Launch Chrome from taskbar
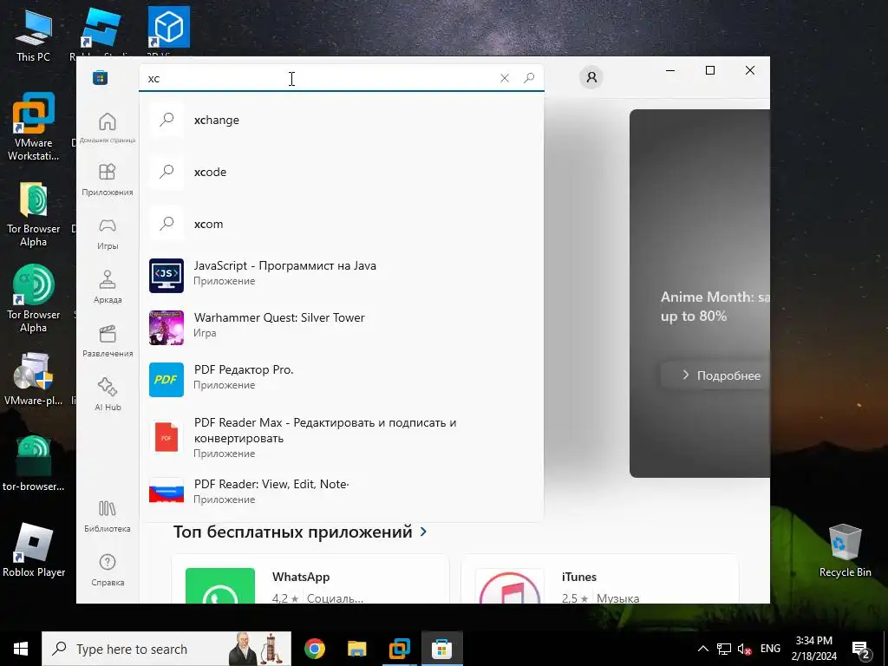 314,649
